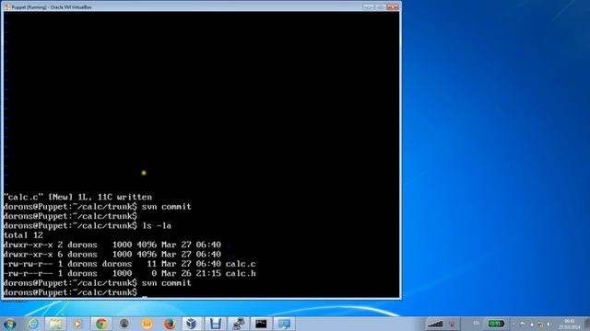Click the 'total 12' output line

pos(23,235)
